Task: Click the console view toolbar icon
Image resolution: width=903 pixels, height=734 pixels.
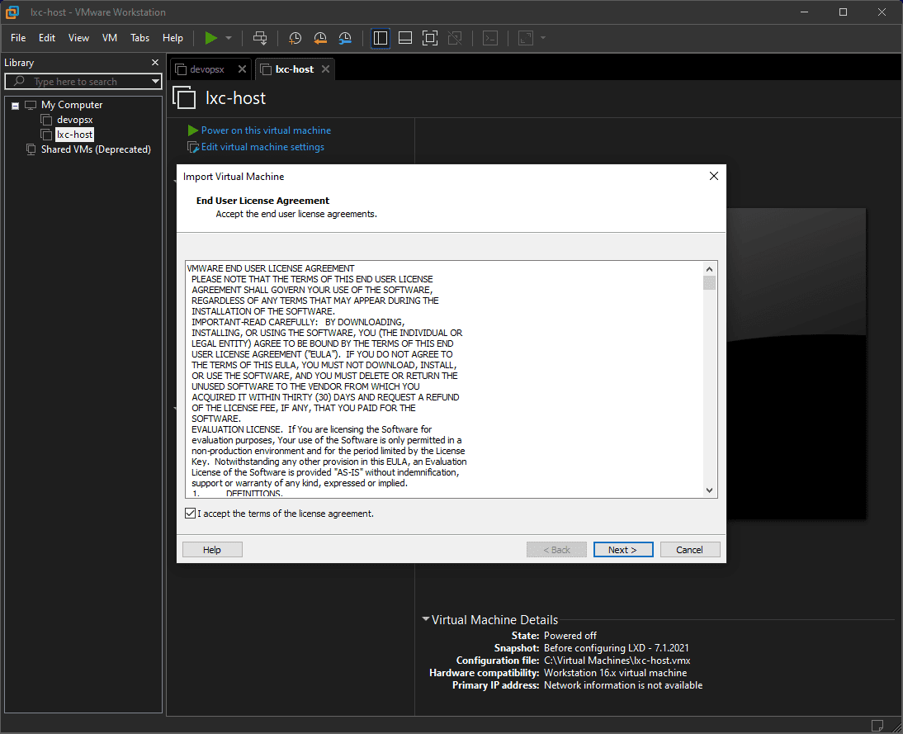Action: click(x=490, y=38)
